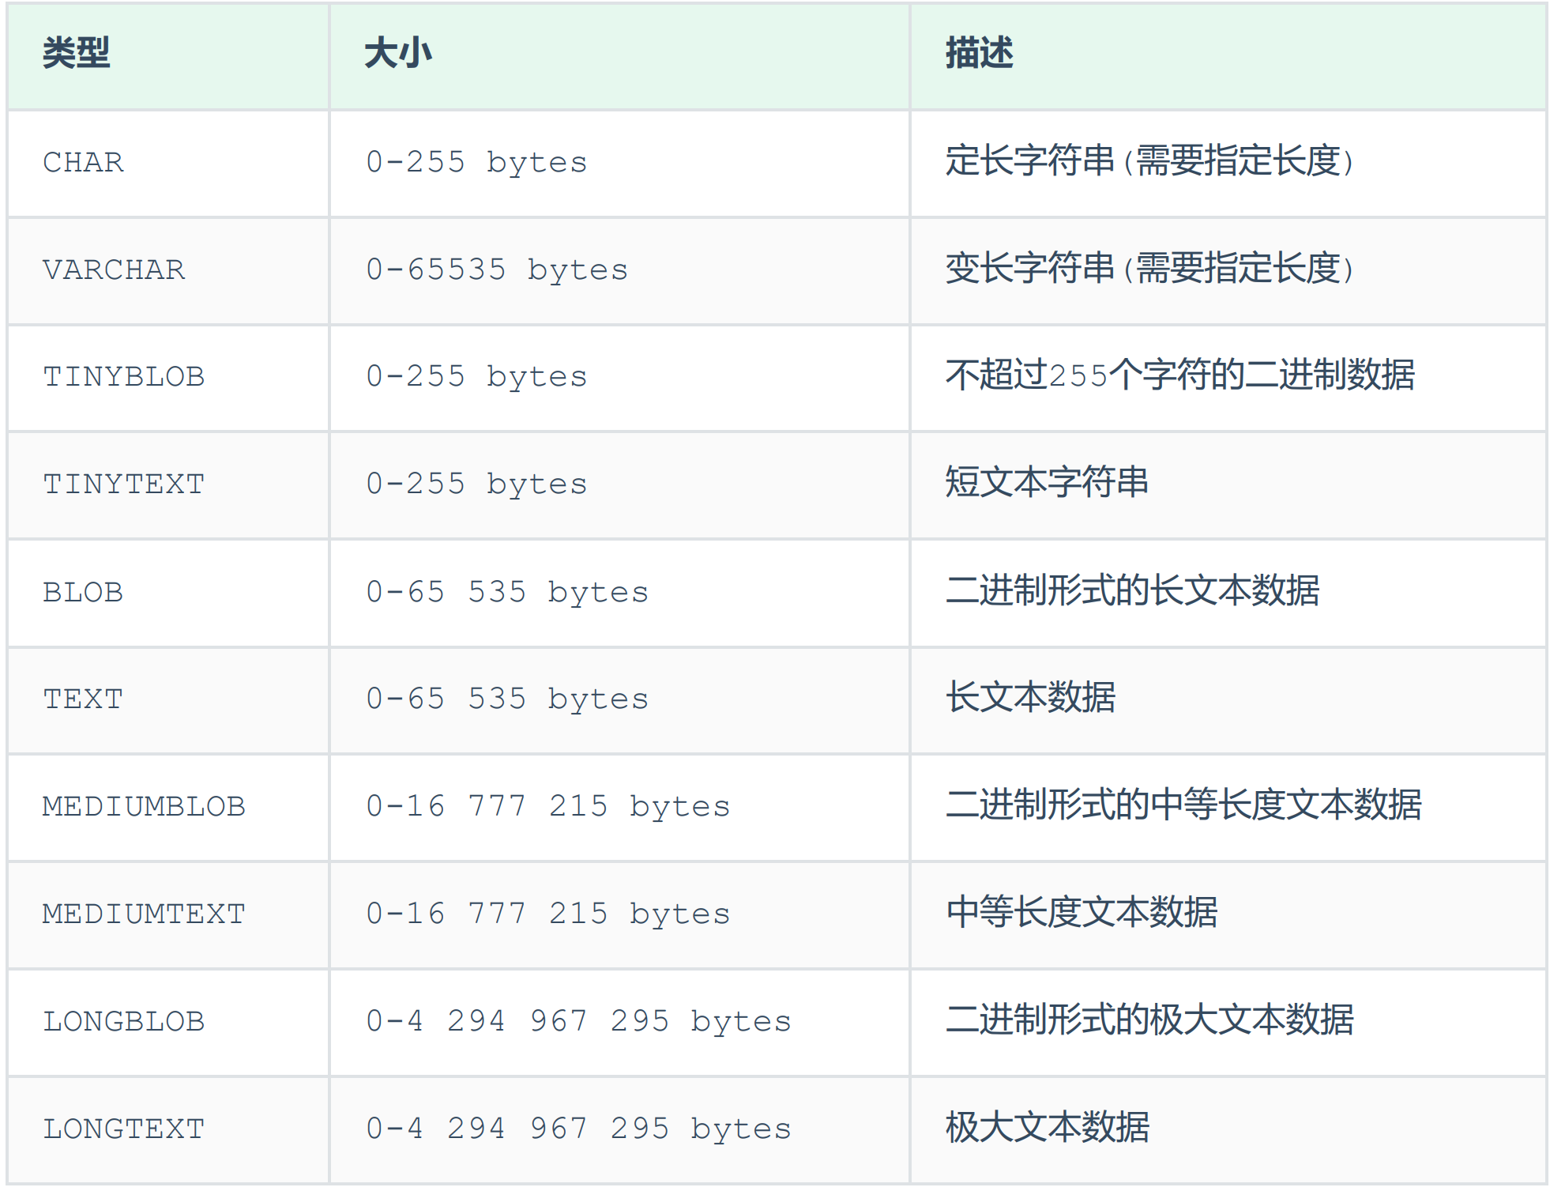Viewport: 1550px width, 1191px height.
Task: Click the 短文本字符串 description cell
Action: click(x=1047, y=483)
